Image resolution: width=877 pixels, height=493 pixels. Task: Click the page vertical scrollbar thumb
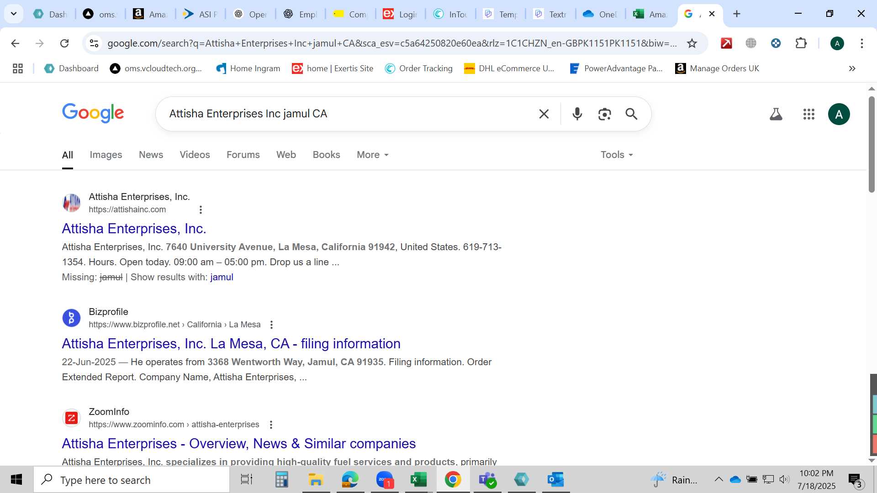pos(872,144)
